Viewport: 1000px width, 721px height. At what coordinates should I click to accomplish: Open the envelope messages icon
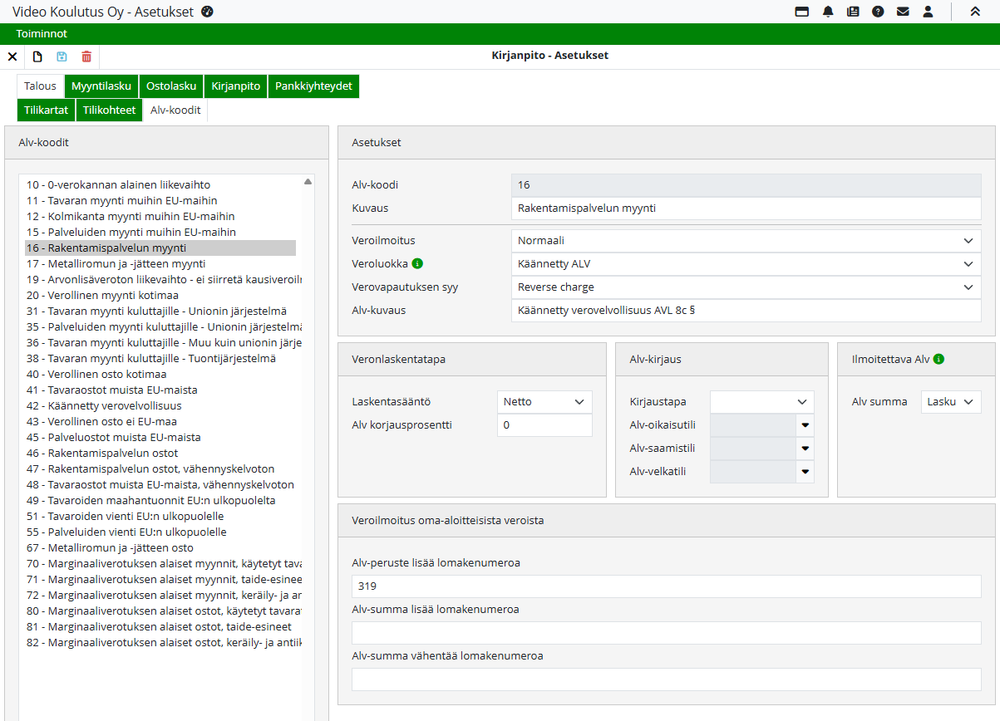[903, 12]
